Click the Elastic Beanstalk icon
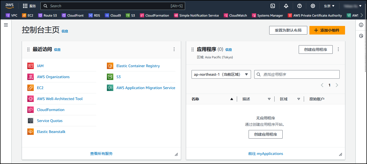Image resolution: width=367 pixels, height=164 pixels. (x=31, y=132)
